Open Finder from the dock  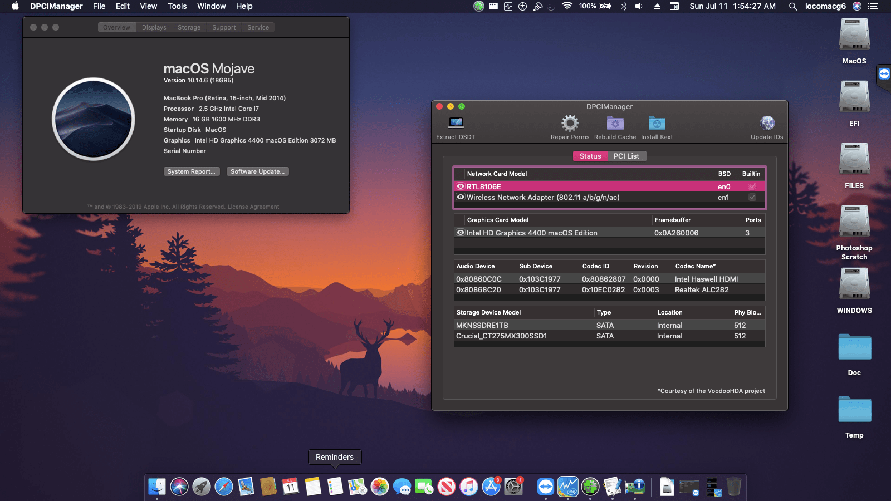click(x=157, y=487)
